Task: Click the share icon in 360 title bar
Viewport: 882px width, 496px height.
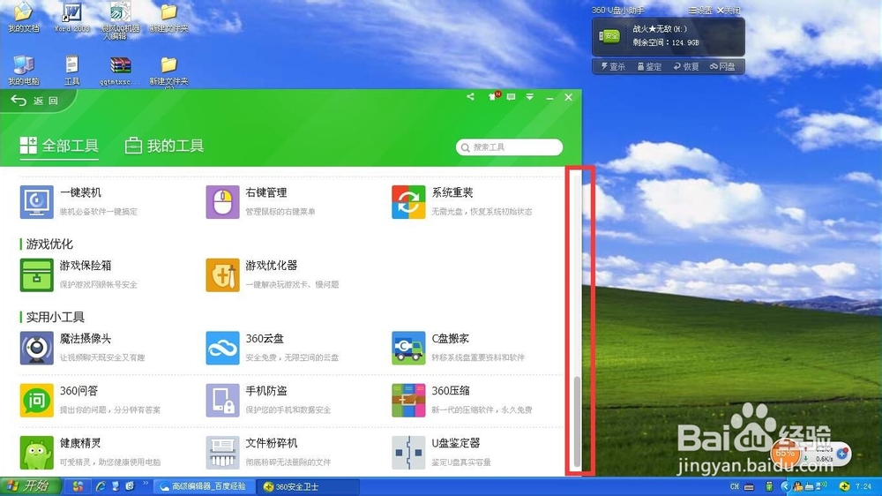Action: point(470,97)
